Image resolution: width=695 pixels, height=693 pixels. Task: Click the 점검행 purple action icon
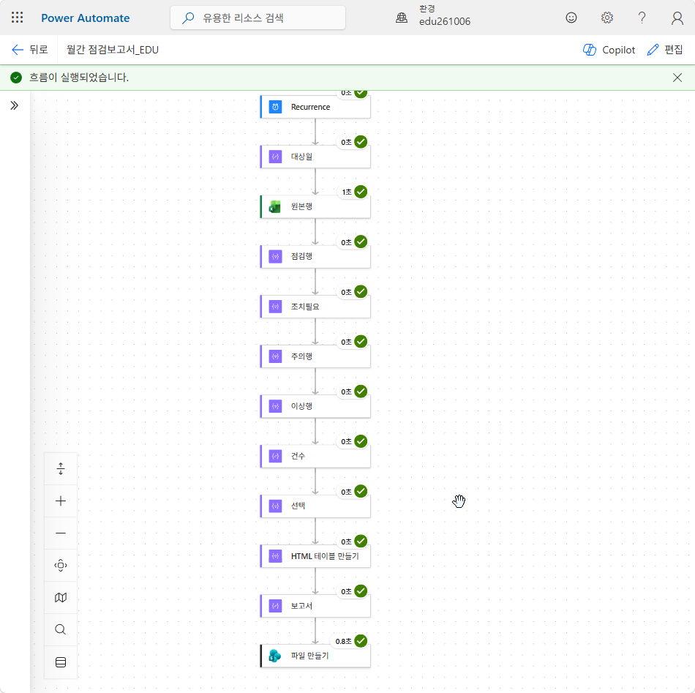275,256
